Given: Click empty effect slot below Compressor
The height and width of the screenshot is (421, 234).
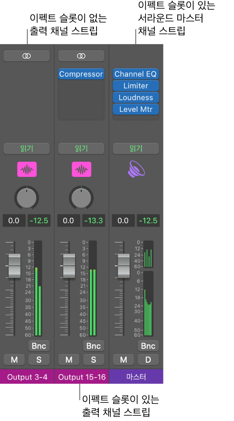Looking at the screenshot, I should (81, 86).
